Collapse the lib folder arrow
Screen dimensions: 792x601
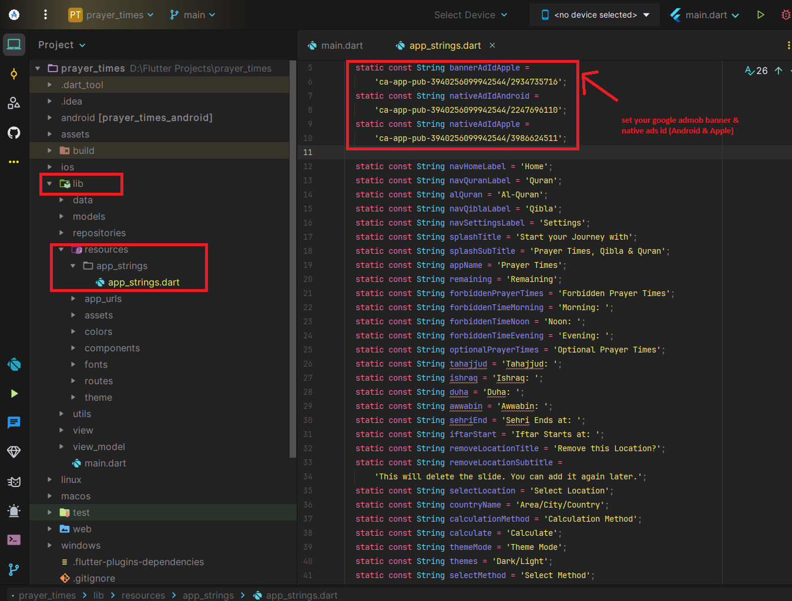pos(49,184)
